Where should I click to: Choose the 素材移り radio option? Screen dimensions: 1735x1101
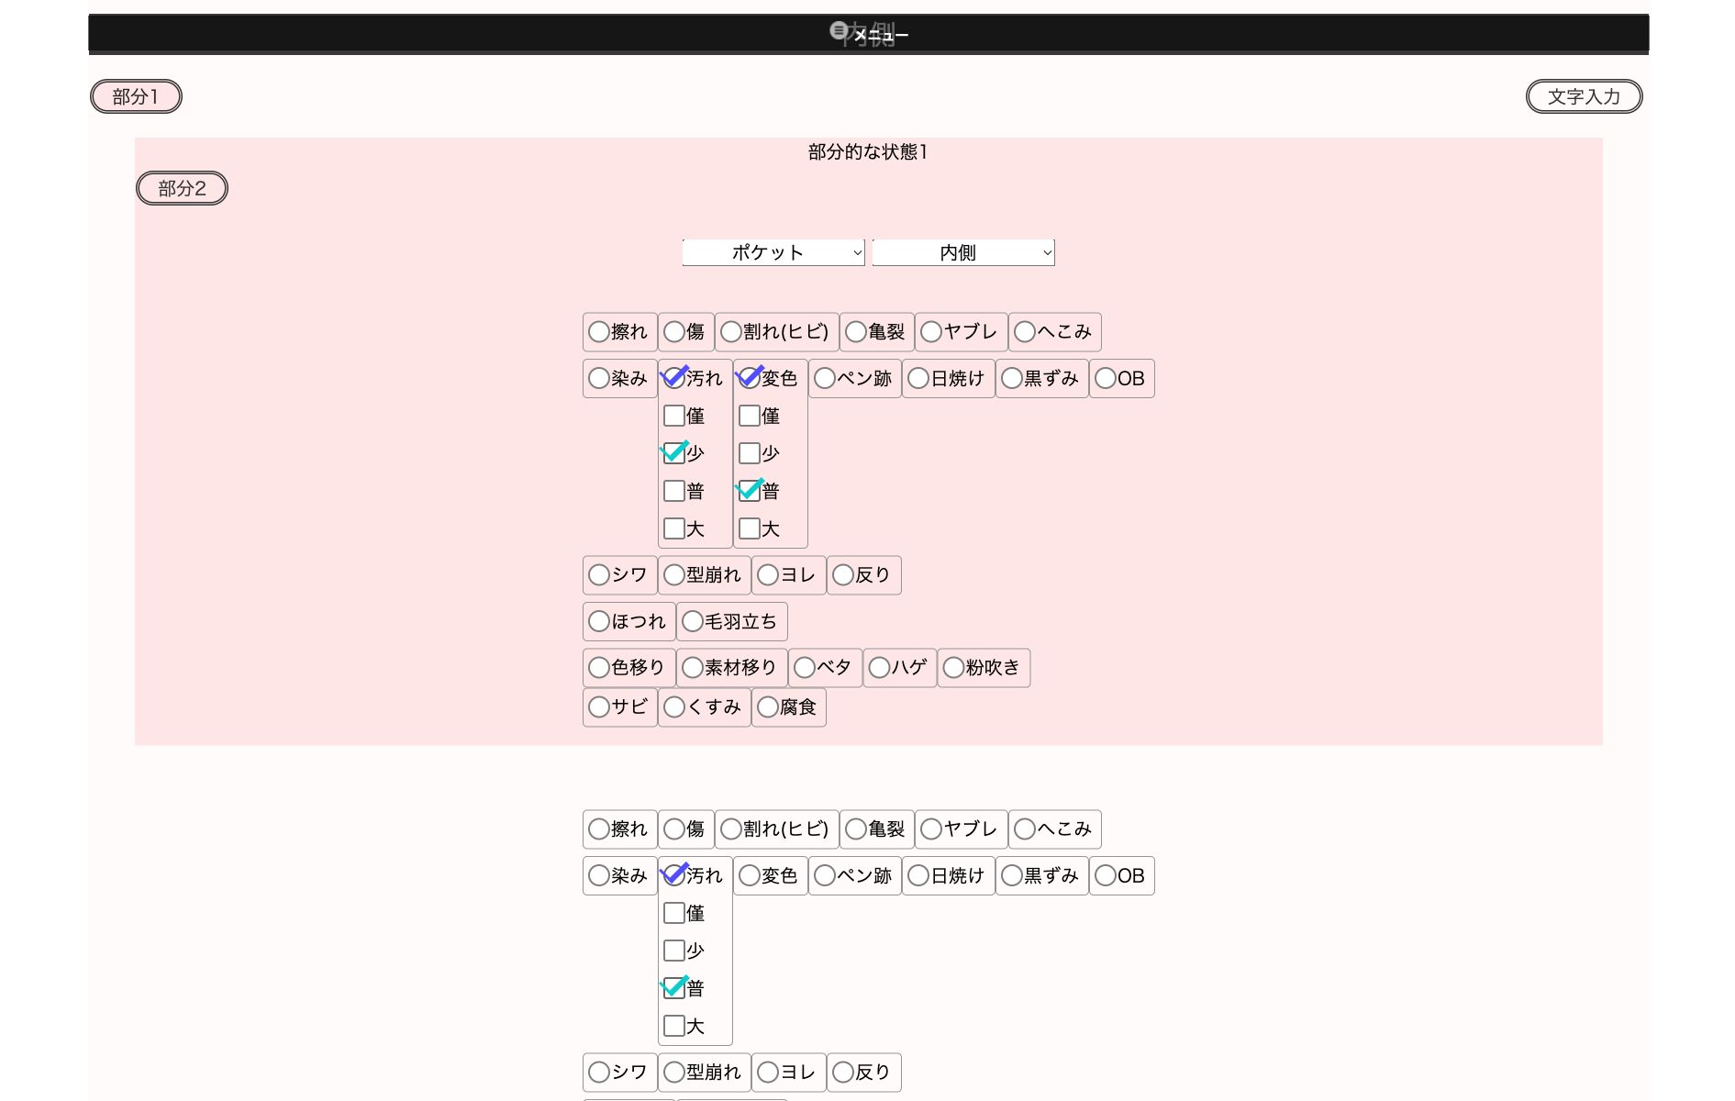[x=693, y=667]
